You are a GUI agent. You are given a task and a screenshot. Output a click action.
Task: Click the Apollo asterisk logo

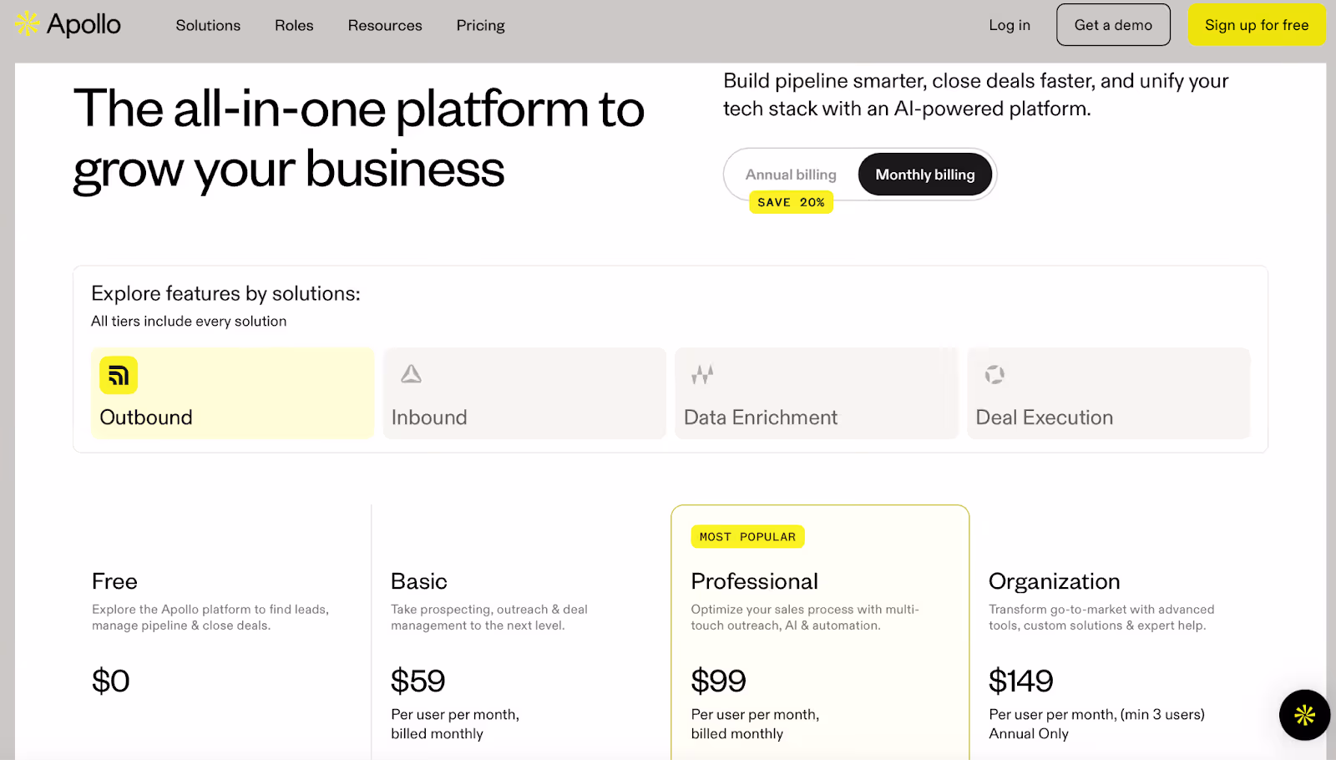27,24
